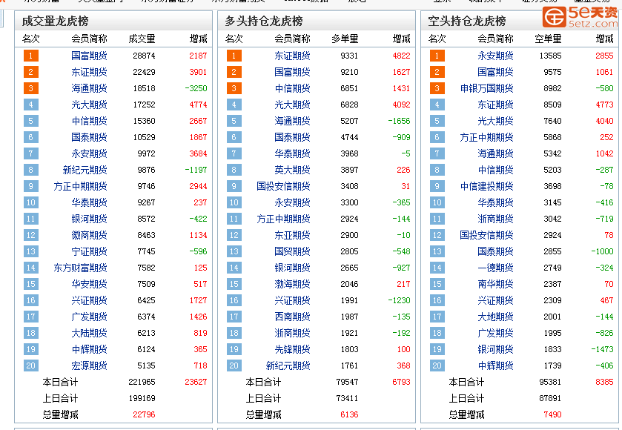Image resolution: width=622 pixels, height=430 pixels.
Task: Click 海通期货 in the 成交量龙虎榜 table
Action: tap(89, 88)
